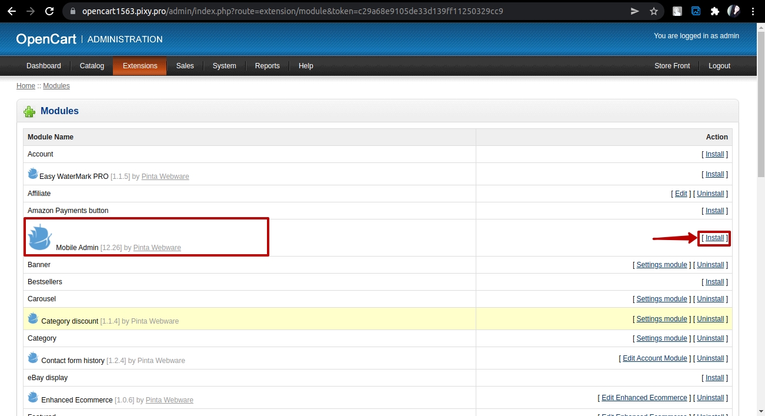Click the Easy WaterMark PRO module icon
Viewport: 765px width, 416px height.
[33, 174]
